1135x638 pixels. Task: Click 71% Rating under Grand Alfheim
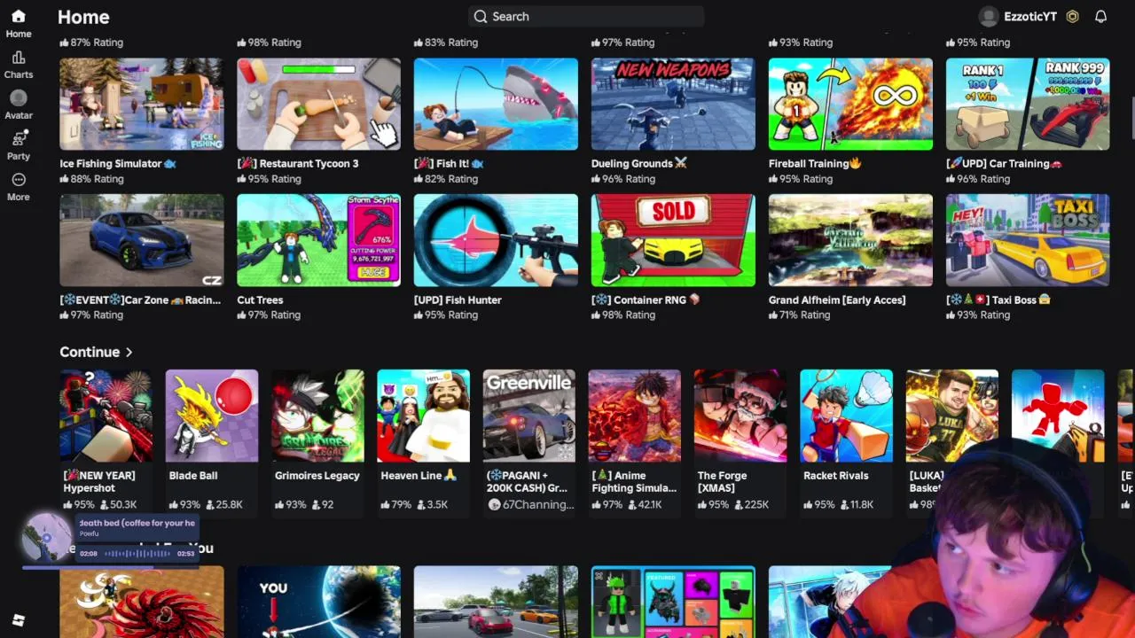click(800, 315)
